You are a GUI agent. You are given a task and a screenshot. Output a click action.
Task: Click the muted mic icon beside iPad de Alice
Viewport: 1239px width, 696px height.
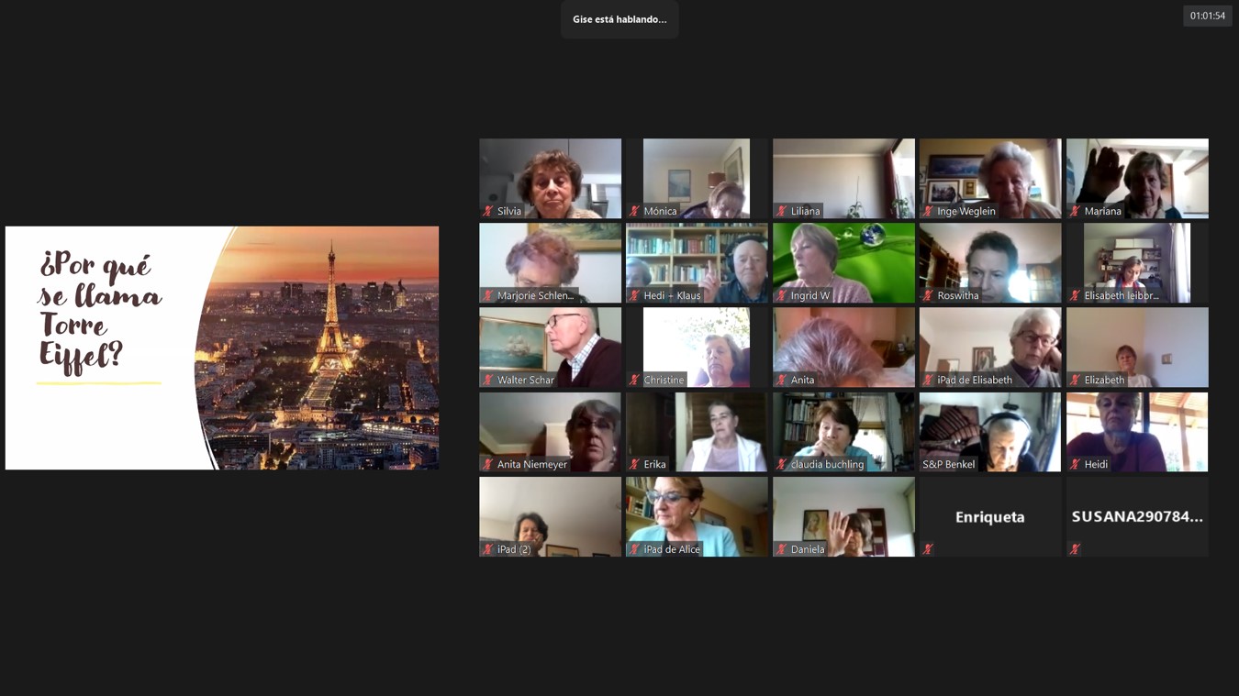(634, 549)
